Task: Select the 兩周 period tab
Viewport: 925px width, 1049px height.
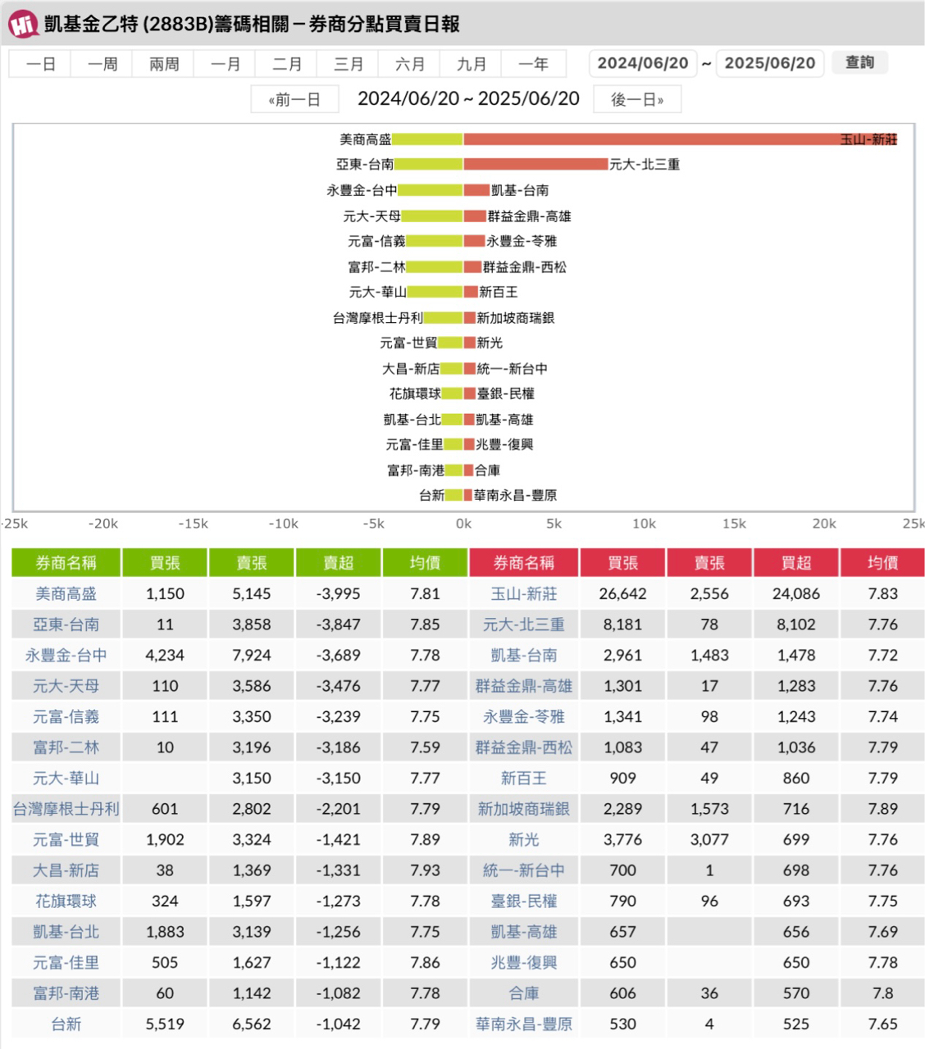Action: pos(163,64)
